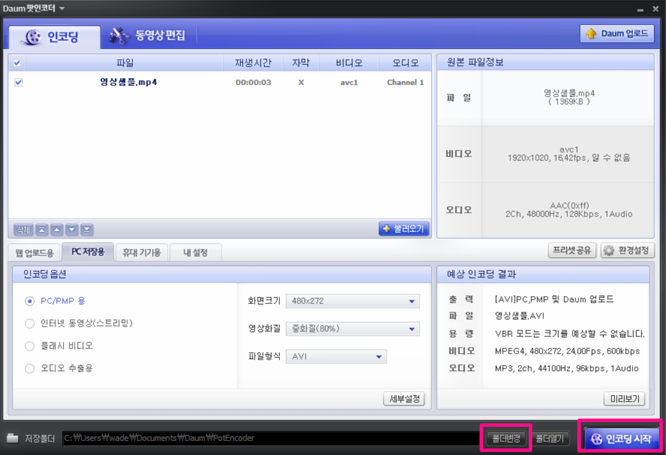Open the 휴대 기기용 tab

(x=142, y=252)
